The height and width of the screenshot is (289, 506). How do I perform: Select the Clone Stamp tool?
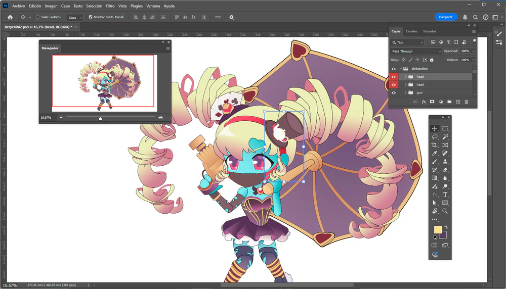pos(445,162)
